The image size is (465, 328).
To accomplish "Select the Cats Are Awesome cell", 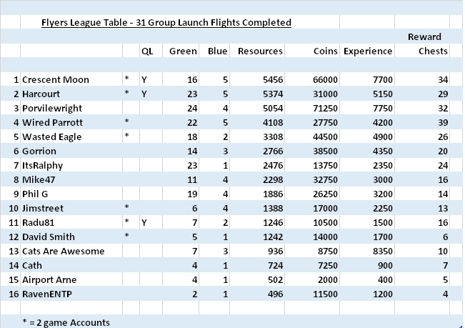I will (63, 251).
